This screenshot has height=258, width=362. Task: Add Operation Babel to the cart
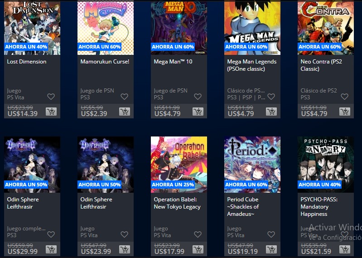pyautogui.click(x=198, y=249)
